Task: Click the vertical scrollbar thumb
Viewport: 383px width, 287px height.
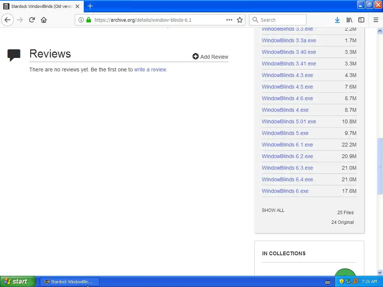Action: point(380,166)
